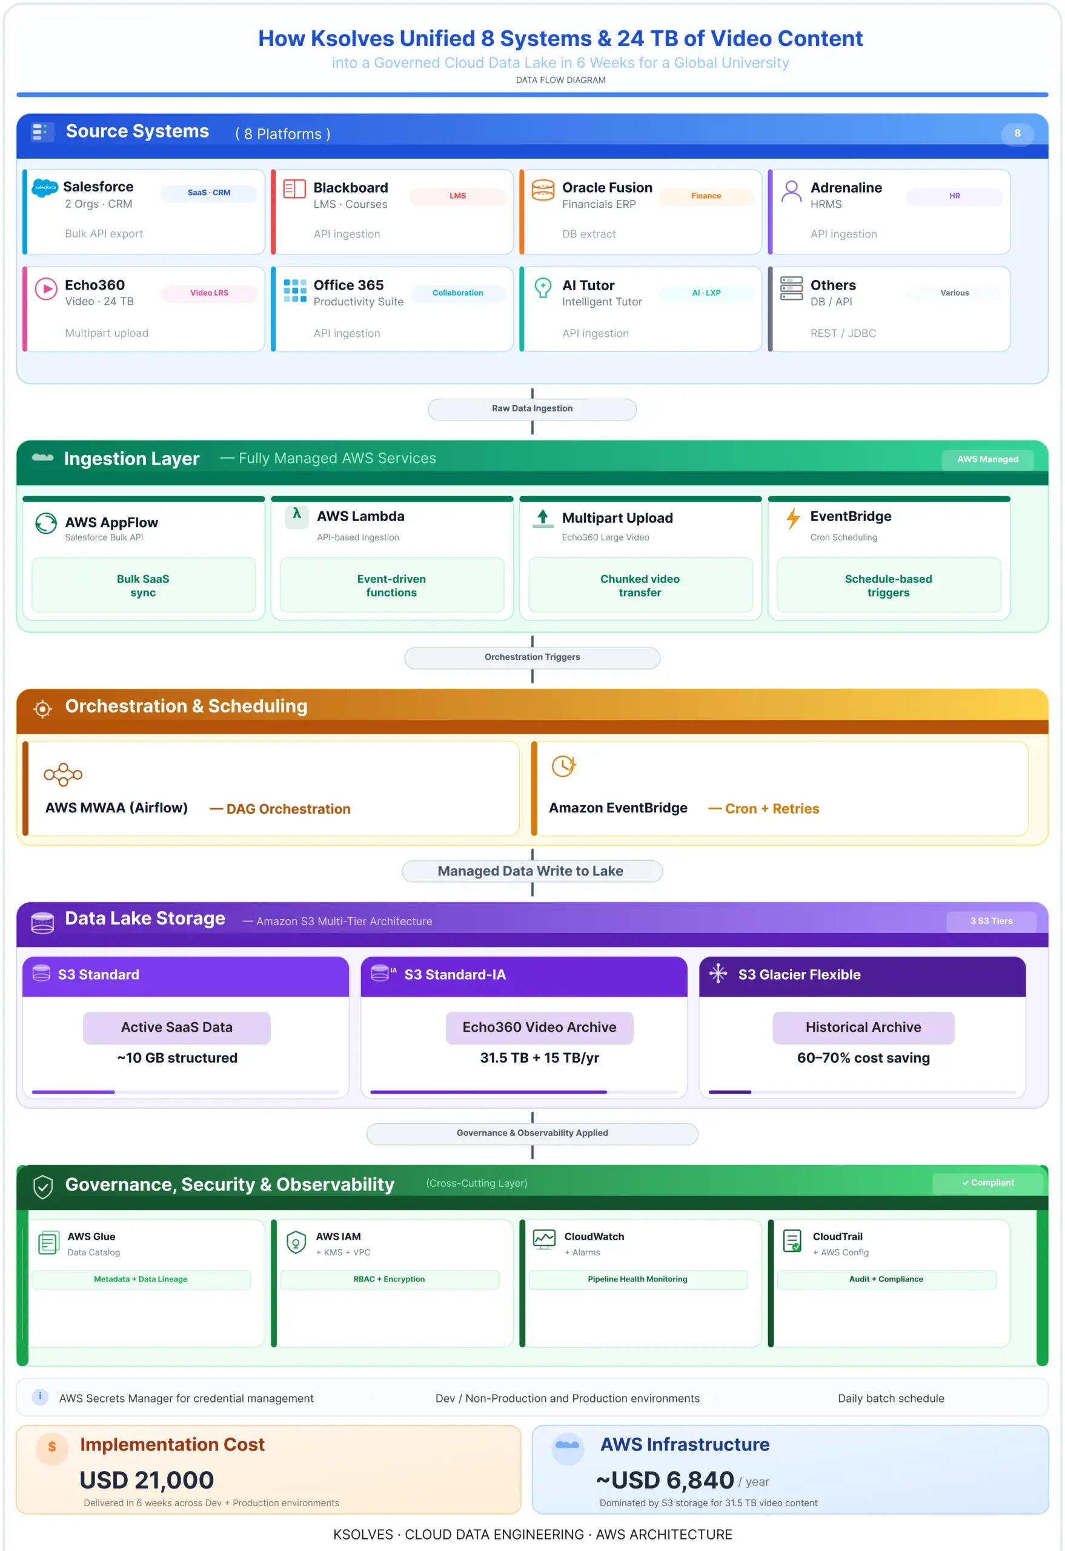1065x1551 pixels.
Task: Click the AI Tutor lightbulb icon
Action: 543,288
